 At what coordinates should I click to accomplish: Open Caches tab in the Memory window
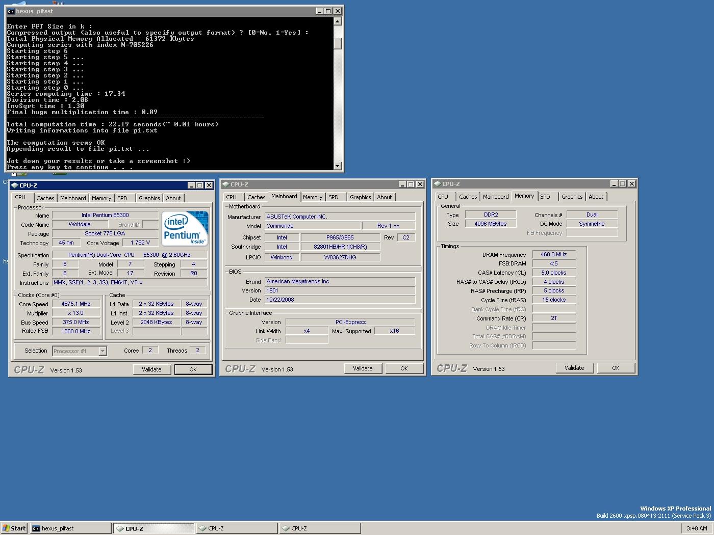point(468,197)
